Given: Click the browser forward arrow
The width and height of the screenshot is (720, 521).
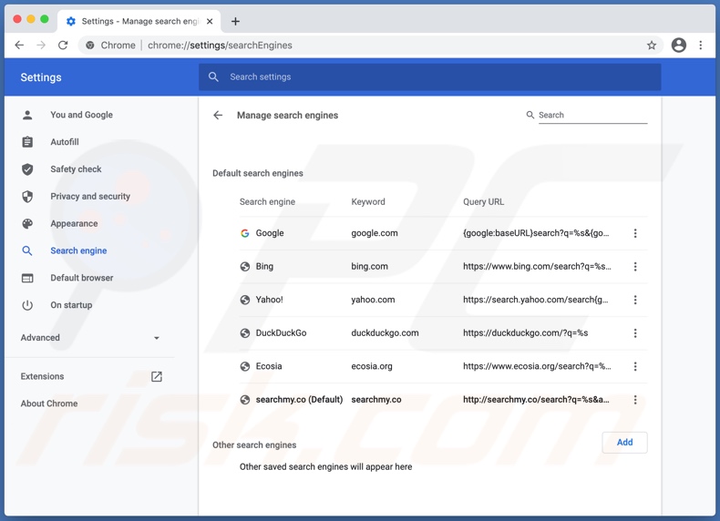Looking at the screenshot, I should pos(41,45).
